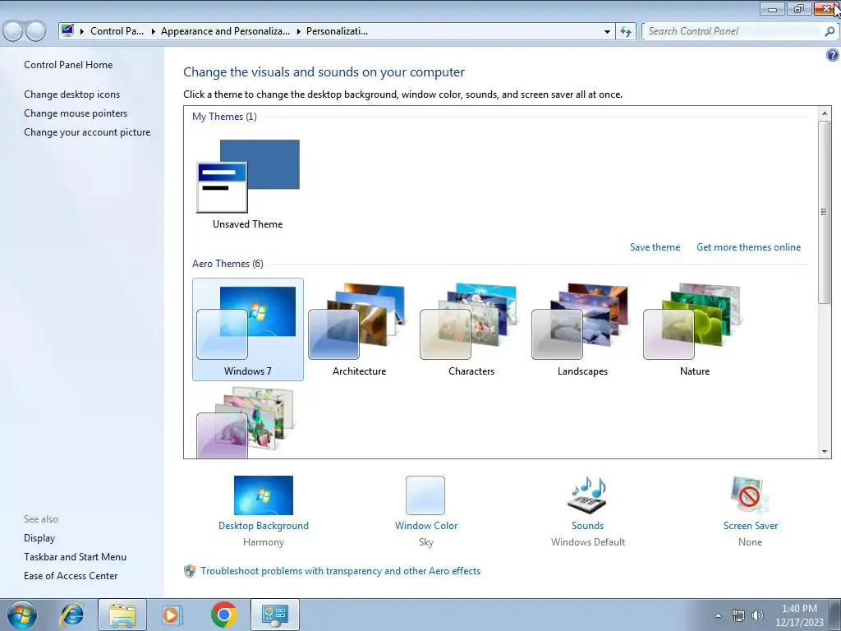Launch Google Chrome from taskbar
Image resolution: width=841 pixels, height=631 pixels.
[223, 615]
